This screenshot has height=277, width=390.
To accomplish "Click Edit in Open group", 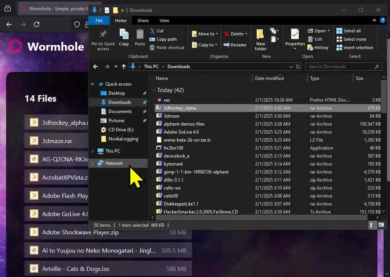I will (315, 39).
